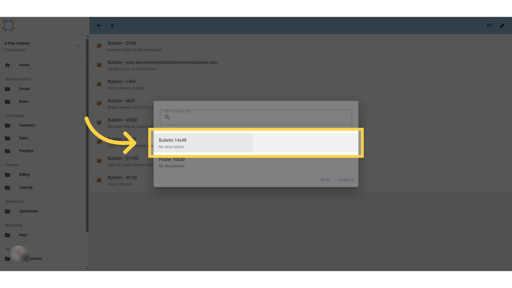Click the Operations folder icon

click(x=7, y=211)
